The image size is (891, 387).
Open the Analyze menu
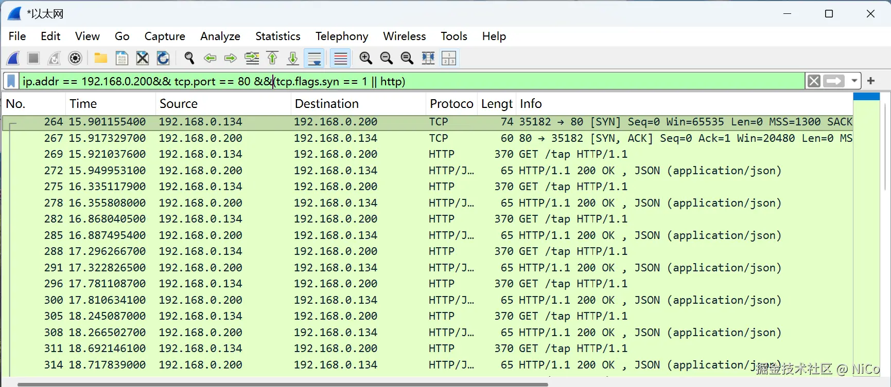(220, 36)
